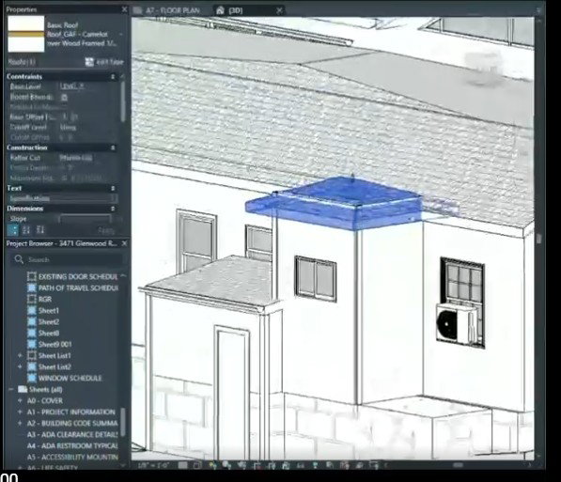
Task: Collapse the Dimensions section
Action: click(x=113, y=209)
